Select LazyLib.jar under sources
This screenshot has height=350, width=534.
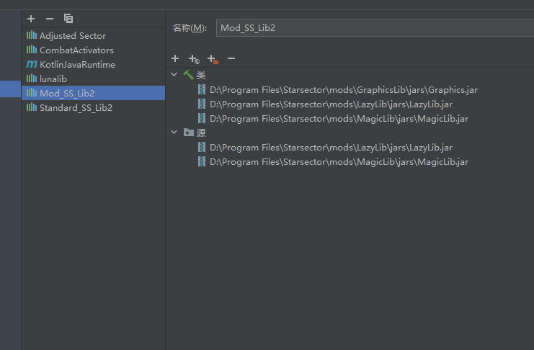pos(331,148)
